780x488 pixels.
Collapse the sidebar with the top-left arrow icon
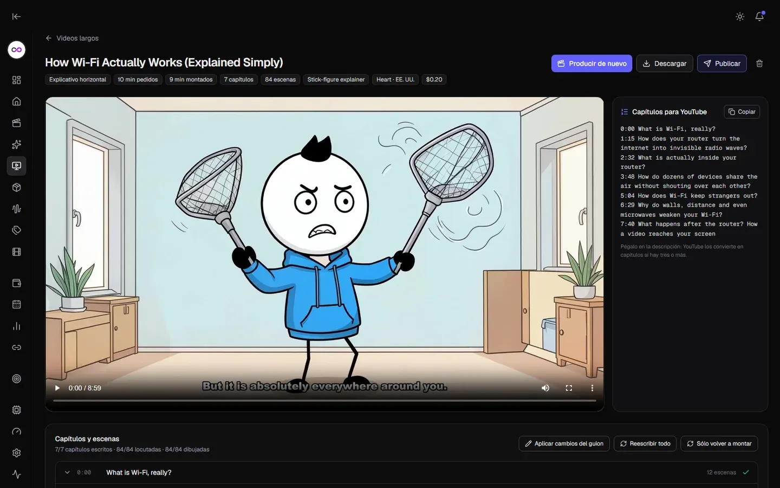pos(16,16)
